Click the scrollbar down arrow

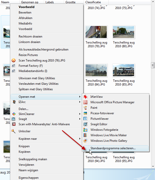pyautogui.click(x=153, y=166)
